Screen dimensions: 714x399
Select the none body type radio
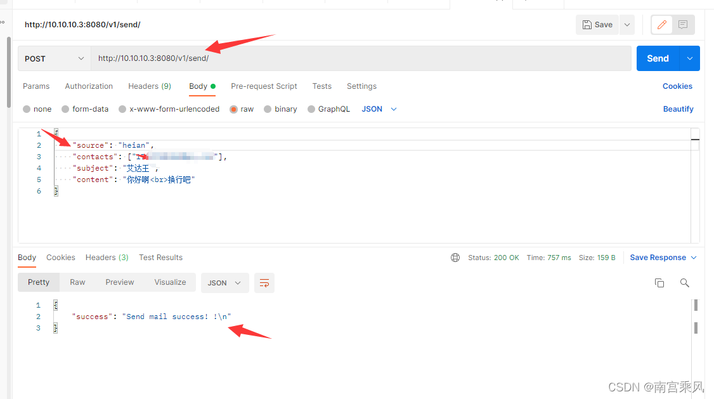point(27,109)
